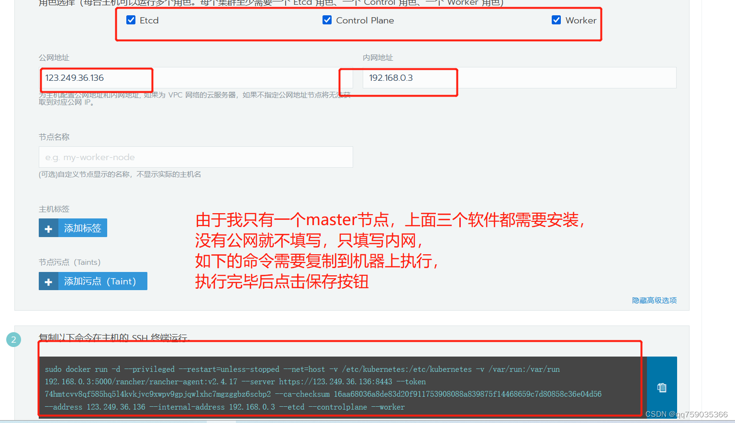Click the node name field with my-worker-node placeholder
Viewport: 735px width, 423px height.
tap(196, 157)
